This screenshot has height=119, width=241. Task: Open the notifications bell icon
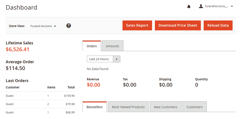tap(189, 7)
